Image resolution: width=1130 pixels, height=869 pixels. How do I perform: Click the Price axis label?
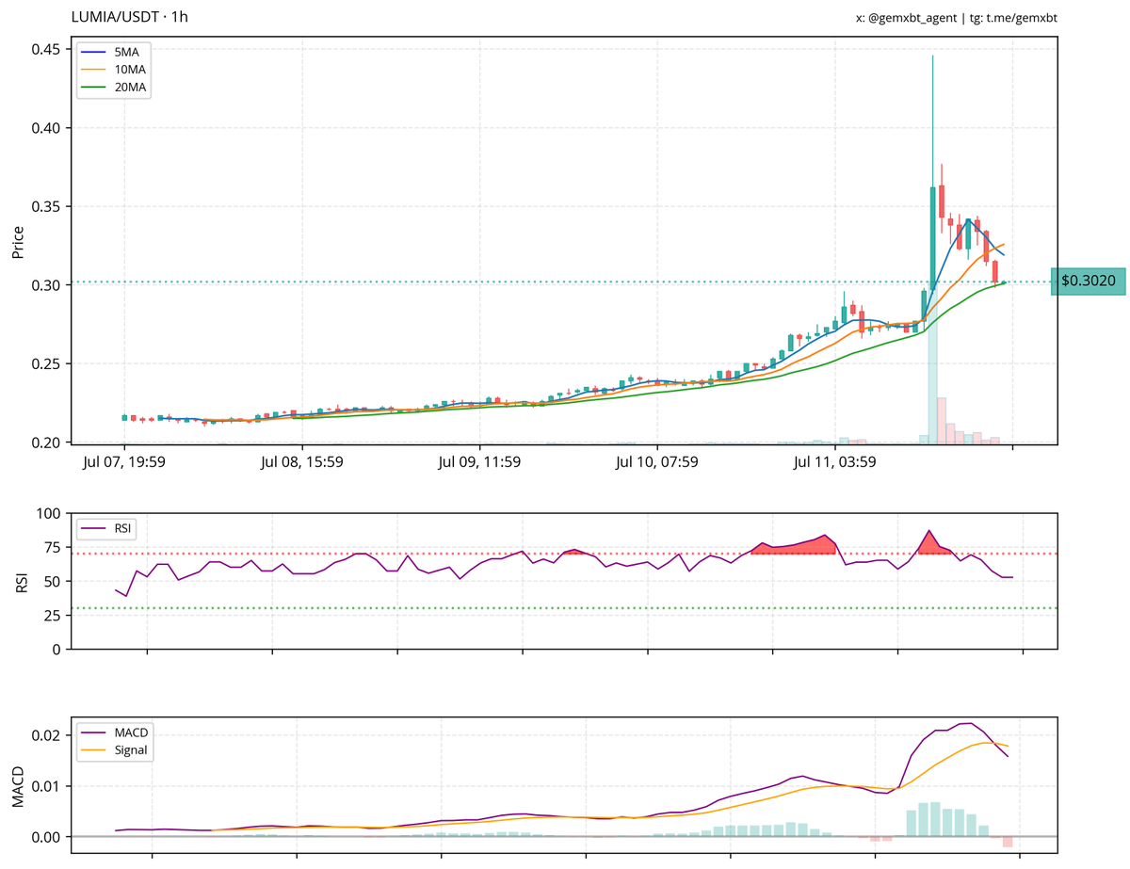tap(17, 242)
